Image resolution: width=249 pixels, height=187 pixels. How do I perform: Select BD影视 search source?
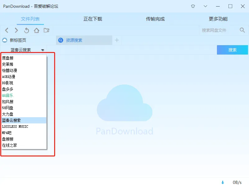tap(24, 83)
